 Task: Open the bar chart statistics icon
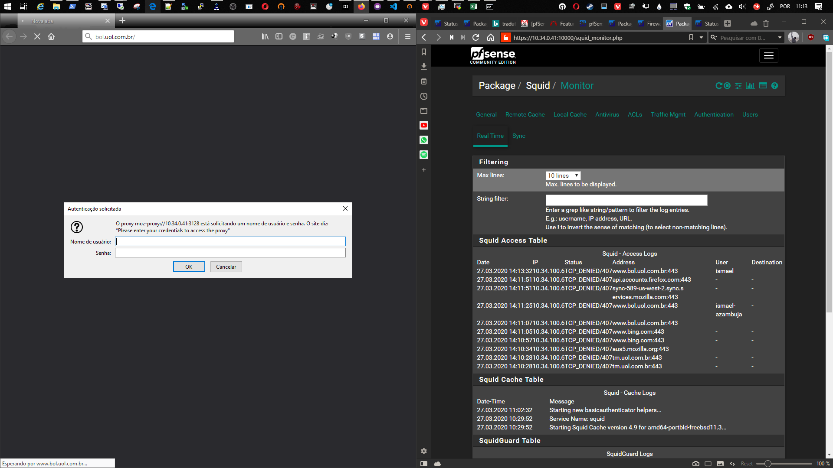point(750,86)
